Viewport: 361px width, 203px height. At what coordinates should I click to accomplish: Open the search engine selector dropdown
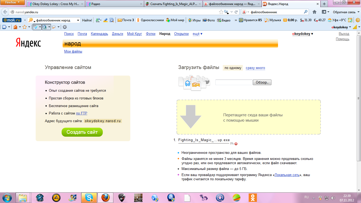[246, 12]
